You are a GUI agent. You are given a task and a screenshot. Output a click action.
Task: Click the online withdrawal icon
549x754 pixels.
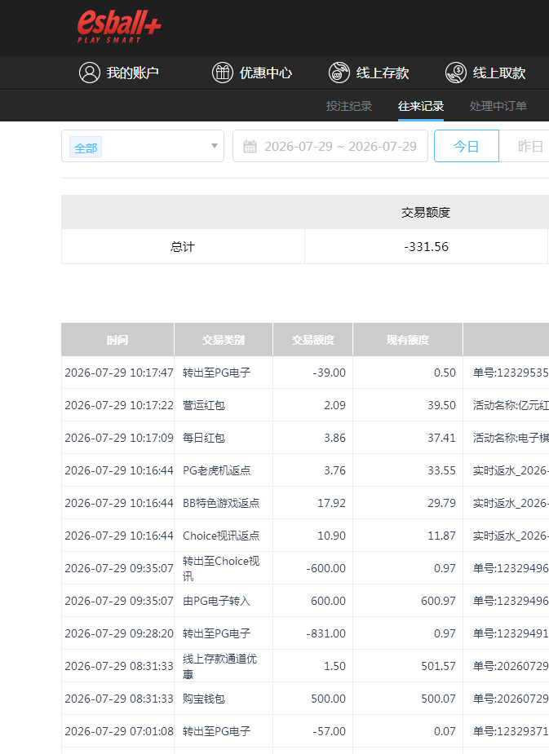pyautogui.click(x=456, y=73)
